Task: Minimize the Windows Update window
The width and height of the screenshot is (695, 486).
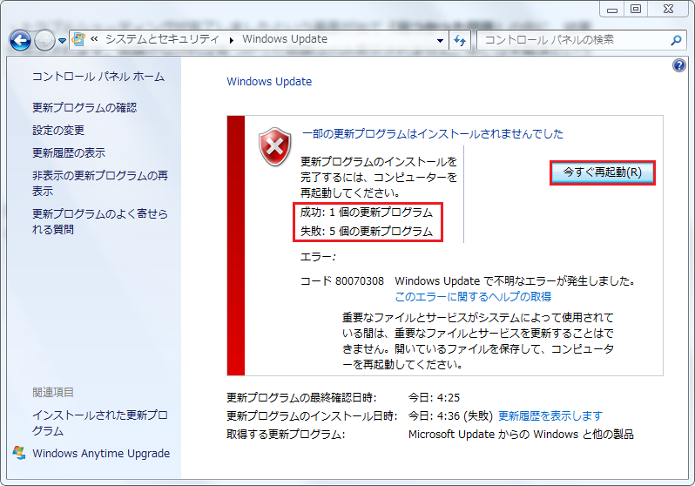Action: coord(612,9)
